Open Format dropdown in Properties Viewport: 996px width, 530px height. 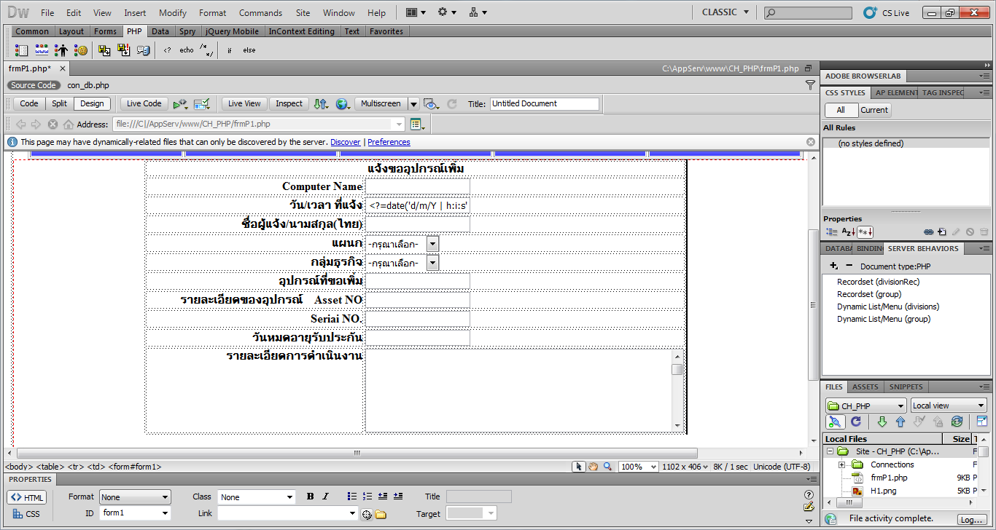click(135, 497)
